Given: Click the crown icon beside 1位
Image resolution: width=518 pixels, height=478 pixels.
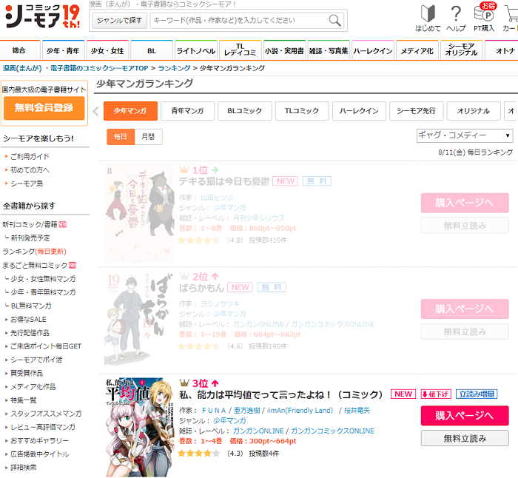Looking at the screenshot, I should 184,169.
